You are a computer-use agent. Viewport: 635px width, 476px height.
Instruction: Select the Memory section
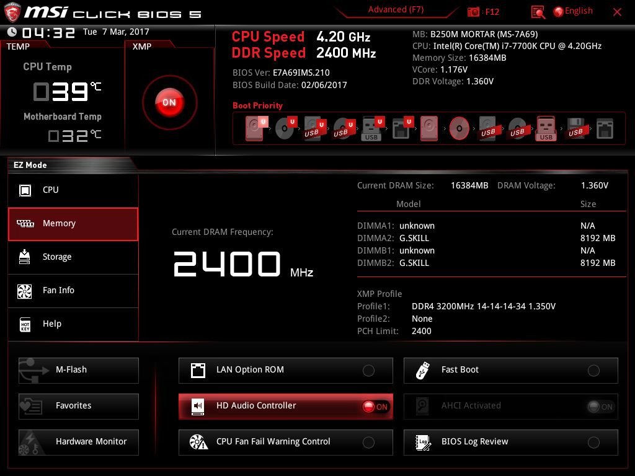coord(73,224)
